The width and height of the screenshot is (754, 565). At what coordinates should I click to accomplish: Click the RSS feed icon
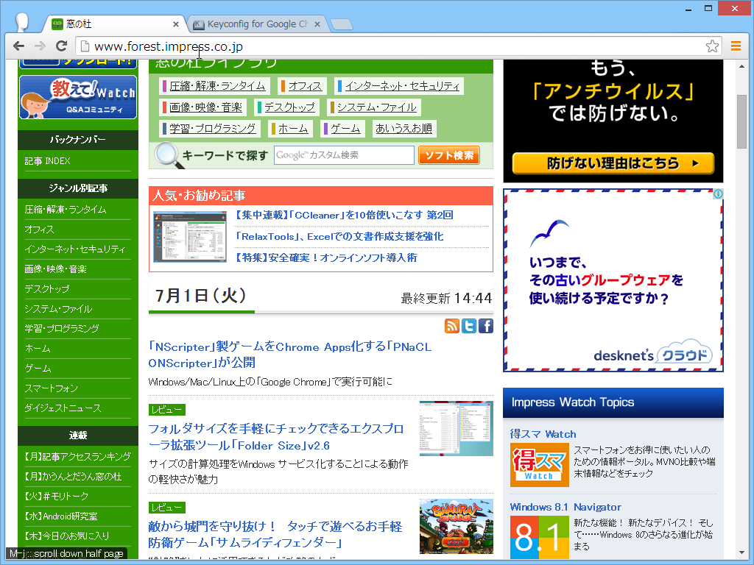tap(452, 325)
